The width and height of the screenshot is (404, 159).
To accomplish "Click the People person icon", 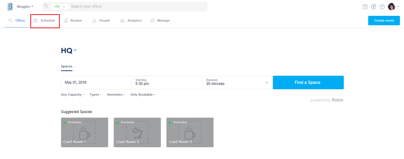I will [x=95, y=21].
